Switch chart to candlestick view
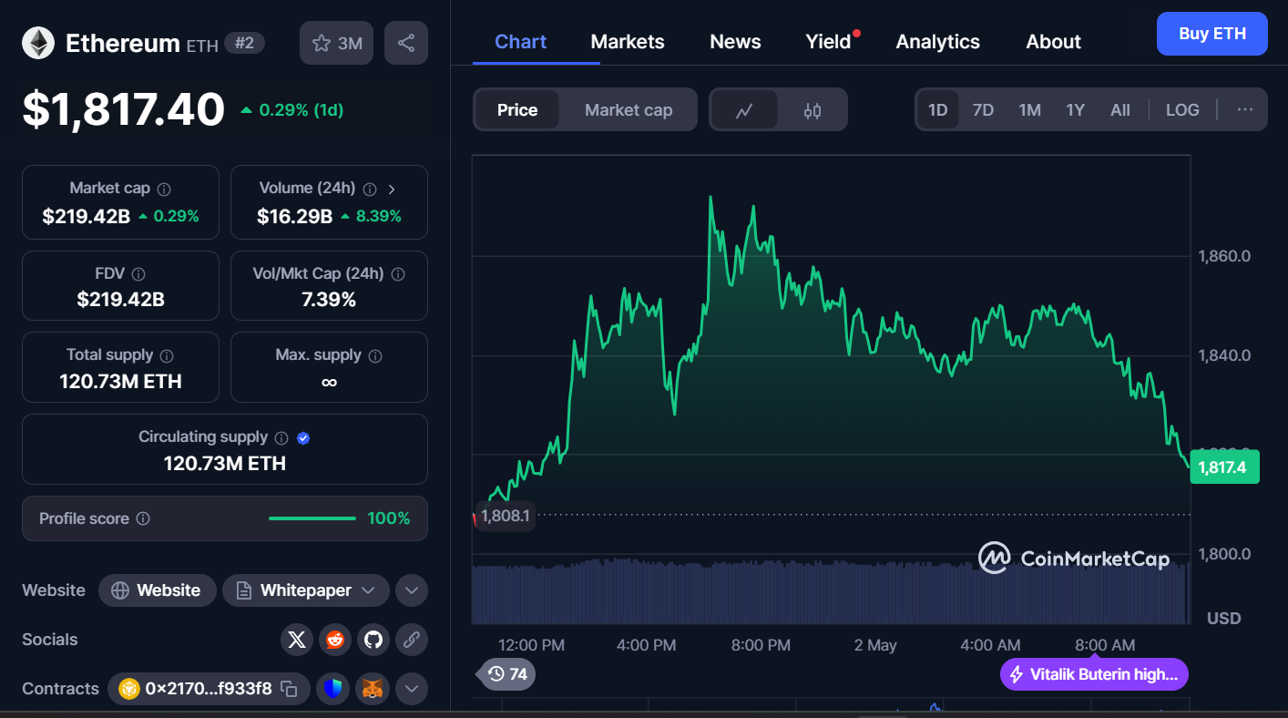This screenshot has width=1288, height=718. pos(813,110)
